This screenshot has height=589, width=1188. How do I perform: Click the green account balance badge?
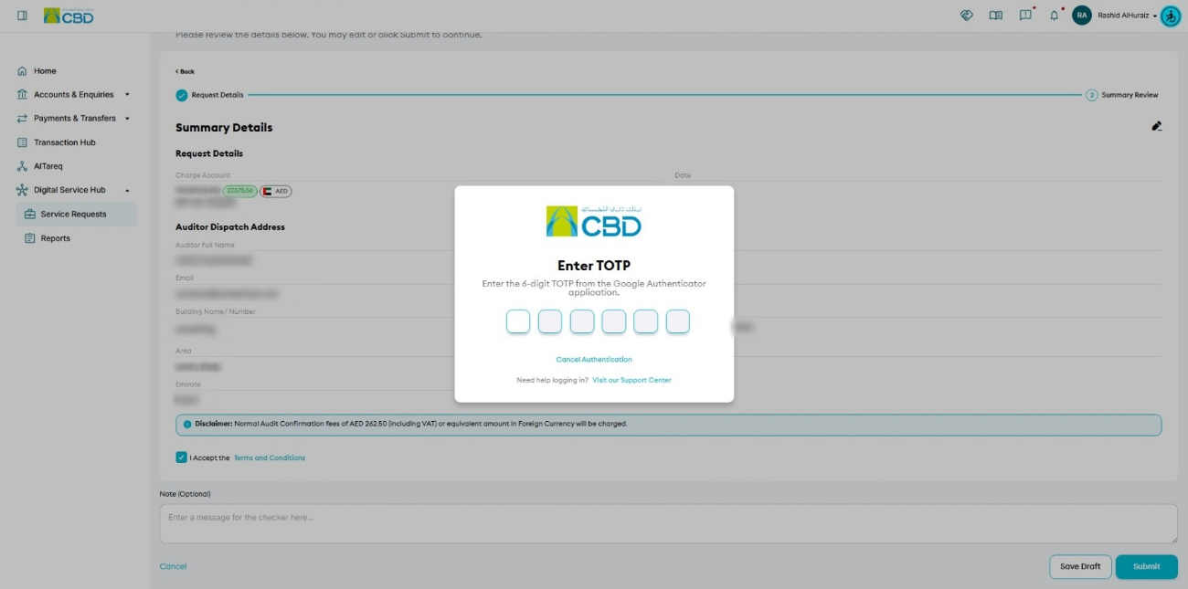point(239,191)
